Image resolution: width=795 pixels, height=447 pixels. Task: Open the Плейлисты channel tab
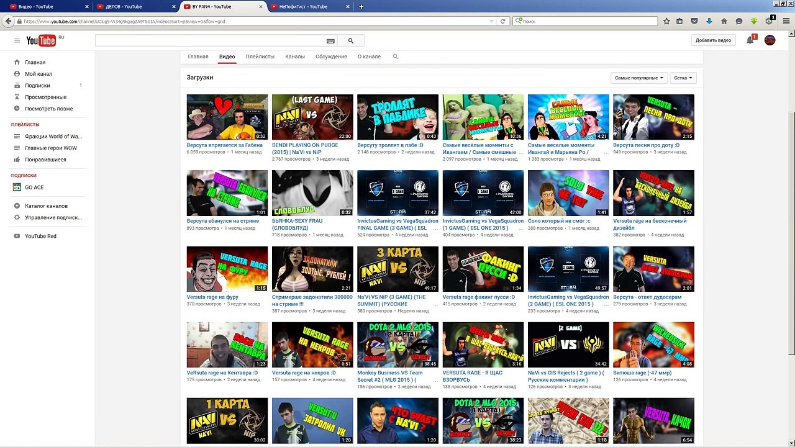[260, 56]
